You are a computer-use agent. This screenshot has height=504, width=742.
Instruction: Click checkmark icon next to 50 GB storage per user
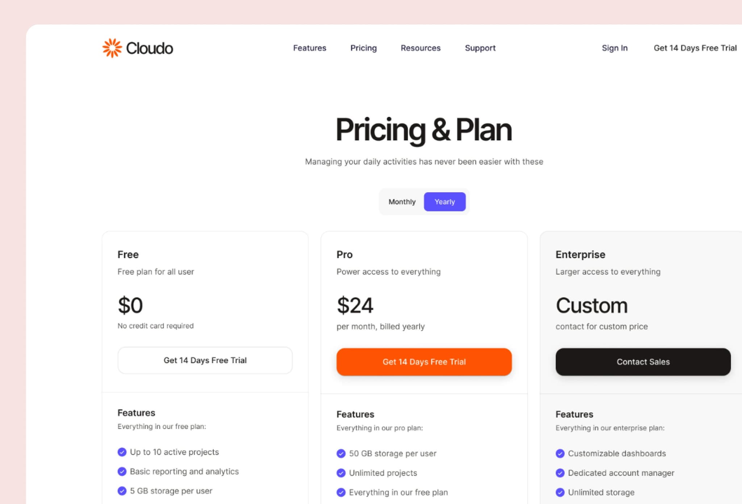(x=341, y=453)
